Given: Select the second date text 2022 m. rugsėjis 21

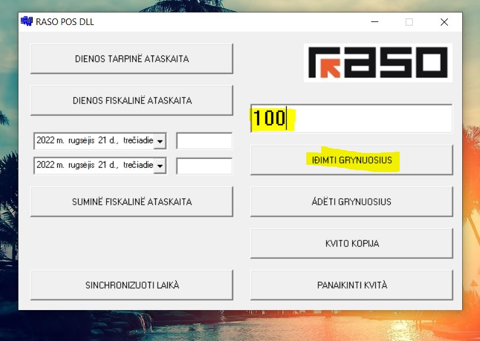Looking at the screenshot, I should tap(71, 165).
